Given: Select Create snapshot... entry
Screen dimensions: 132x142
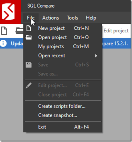Looking at the screenshot, I should click(x=63, y=115).
